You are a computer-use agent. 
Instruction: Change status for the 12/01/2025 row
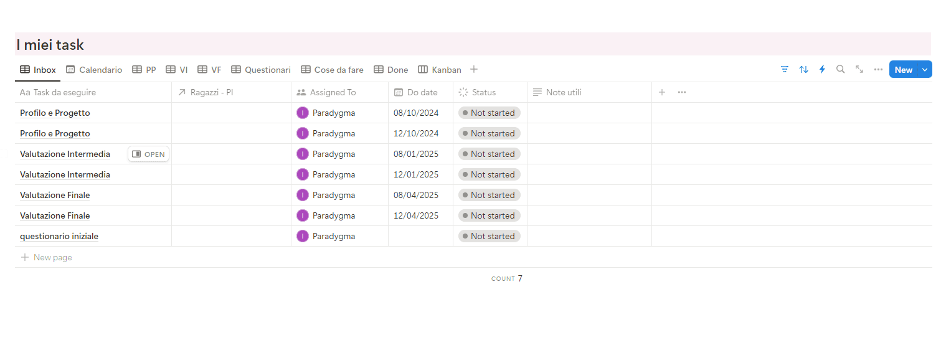489,174
